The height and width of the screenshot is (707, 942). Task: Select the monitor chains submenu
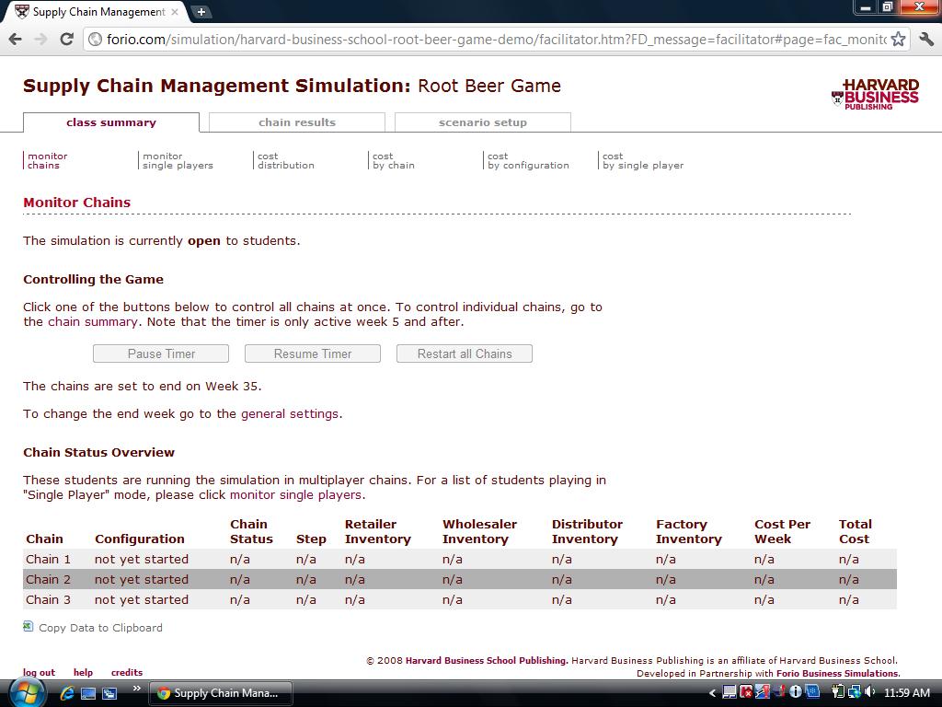[48, 160]
